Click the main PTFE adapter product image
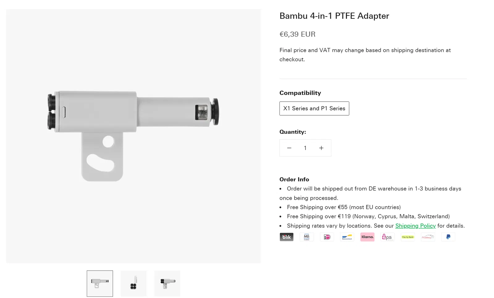This screenshot has height=298, width=494. [133, 136]
